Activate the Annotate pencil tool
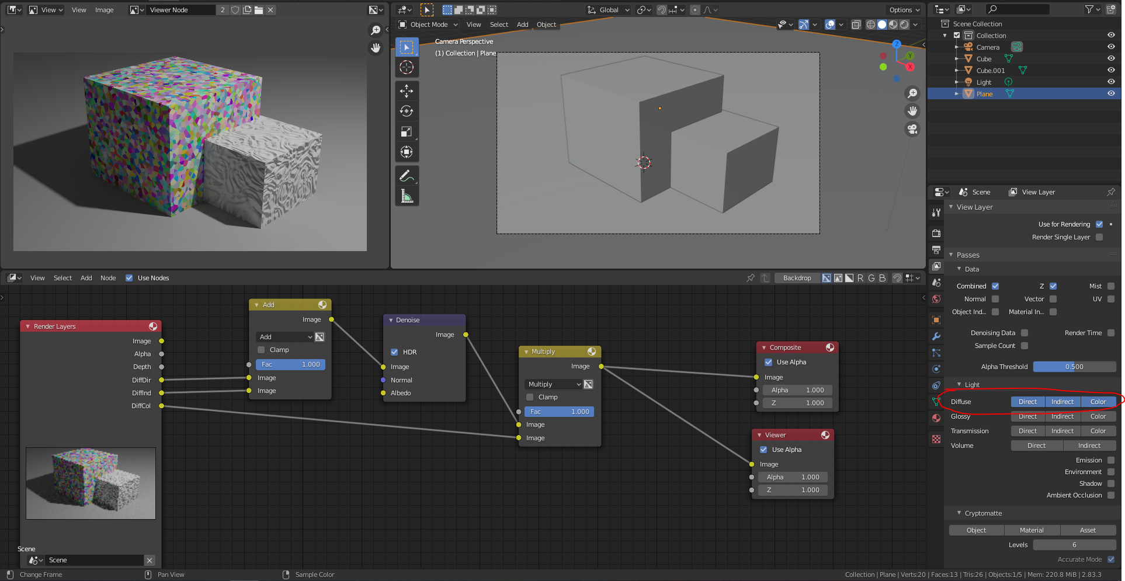This screenshot has width=1125, height=581. pos(407,176)
